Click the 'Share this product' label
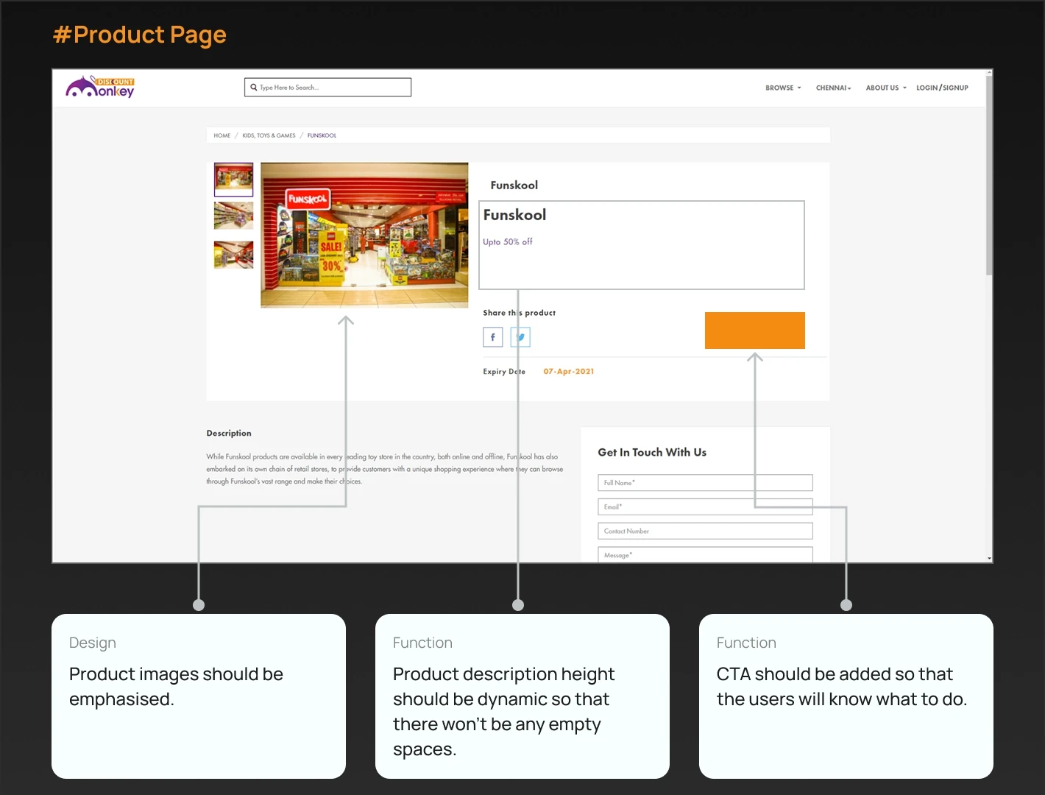Screen dimensions: 1045x795 (x=520, y=313)
